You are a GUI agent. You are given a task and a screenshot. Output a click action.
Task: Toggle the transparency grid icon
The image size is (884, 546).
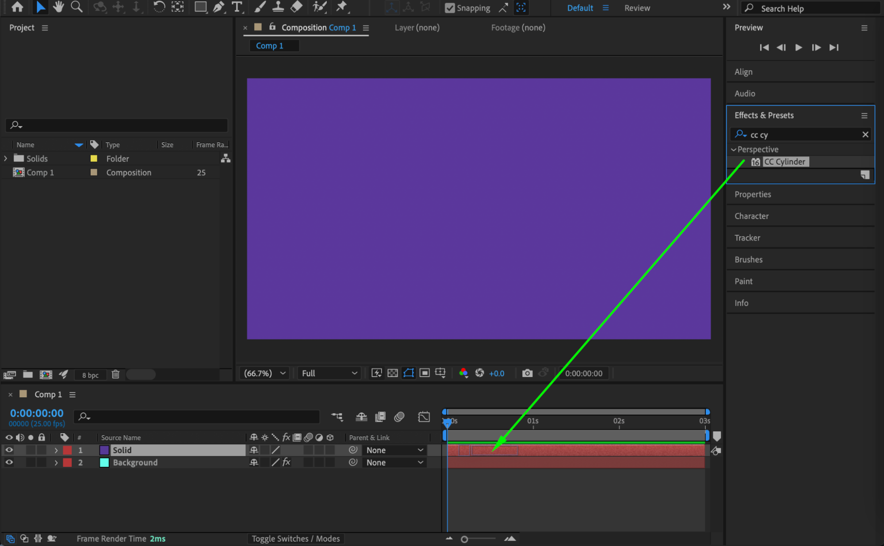[392, 373]
